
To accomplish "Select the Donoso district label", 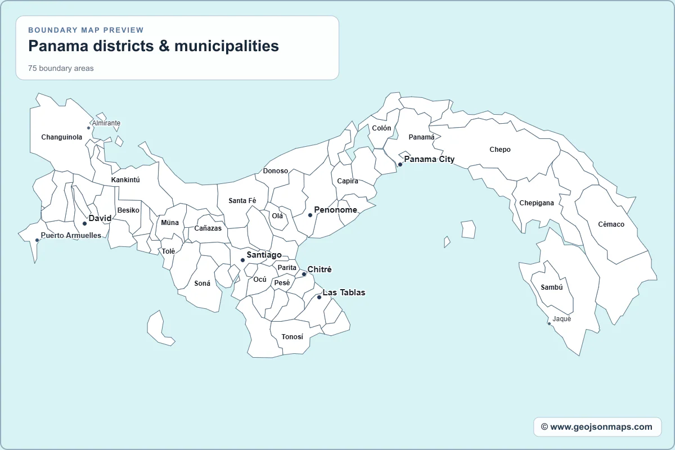I will pos(276,171).
